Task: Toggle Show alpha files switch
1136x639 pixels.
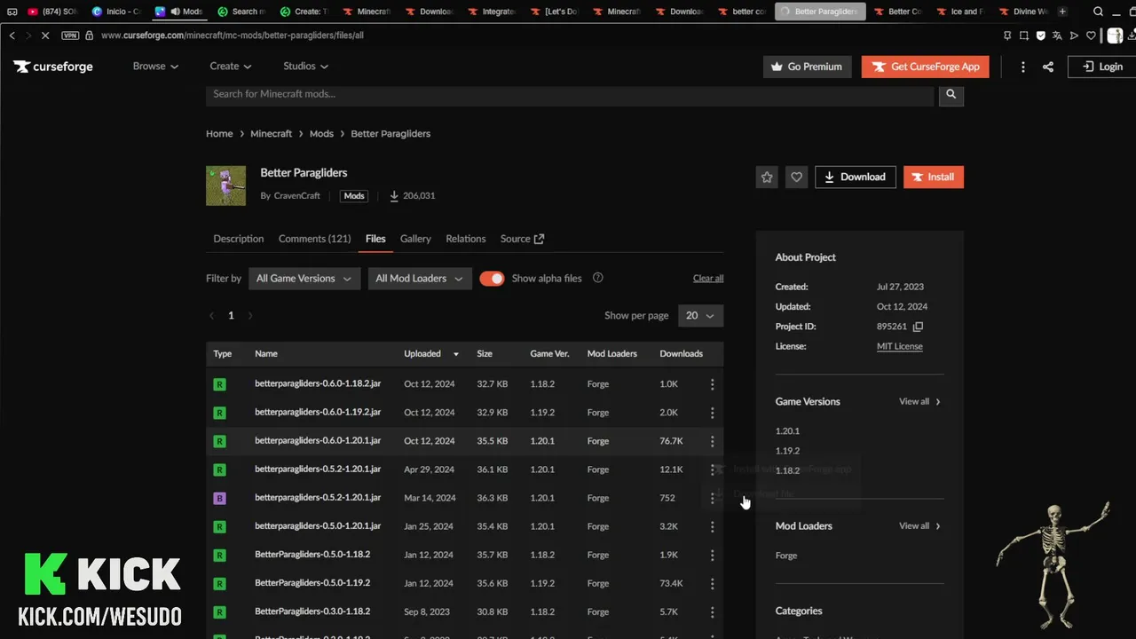Action: coord(492,278)
